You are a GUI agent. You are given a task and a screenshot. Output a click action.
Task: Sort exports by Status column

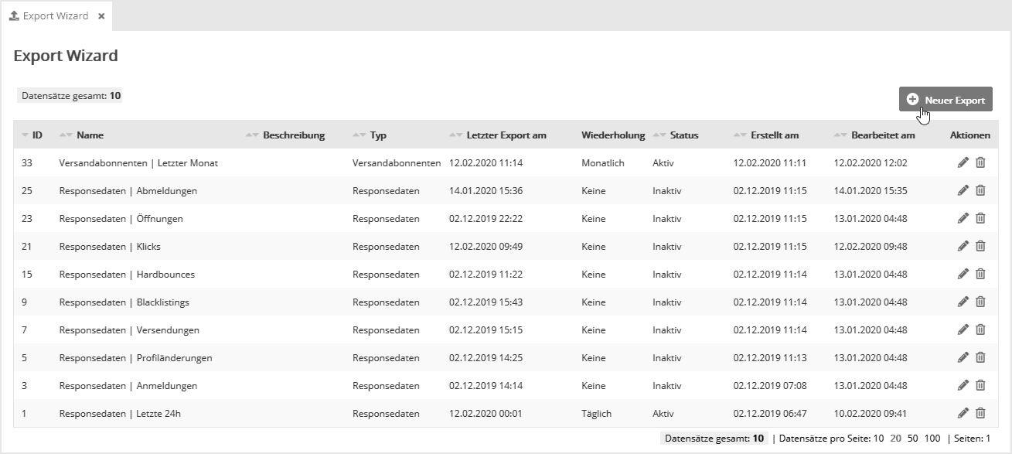click(683, 135)
